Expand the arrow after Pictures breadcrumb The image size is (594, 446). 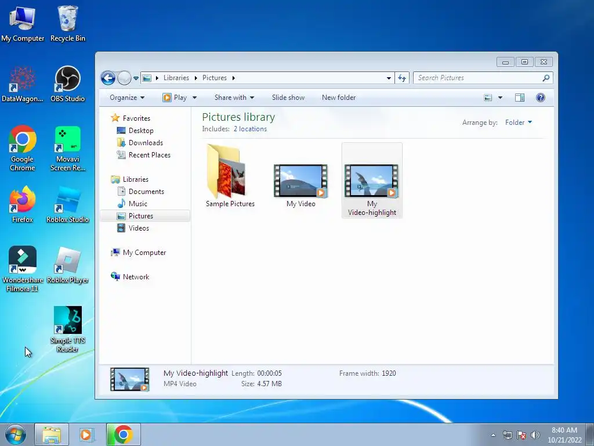click(233, 78)
